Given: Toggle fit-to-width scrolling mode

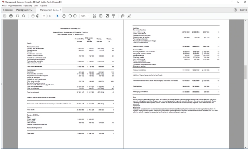Looking at the screenshot, I should (x=95, y=16).
